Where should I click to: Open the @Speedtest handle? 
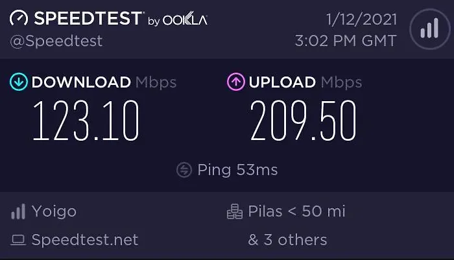point(56,41)
